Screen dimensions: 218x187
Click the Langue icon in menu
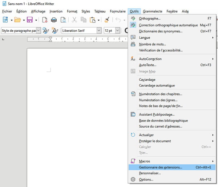pyautogui.click(x=133, y=37)
